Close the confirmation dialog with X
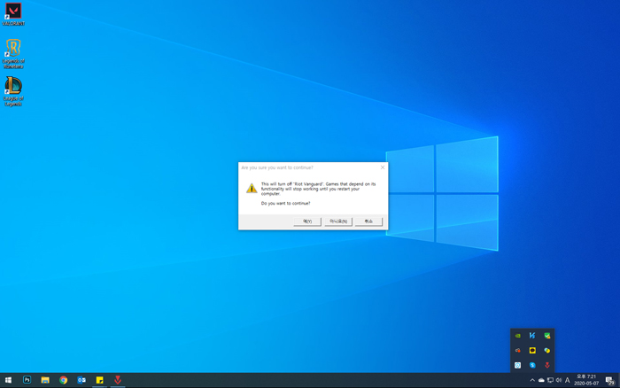Screen dimensions: 620x388 [x=383, y=167]
